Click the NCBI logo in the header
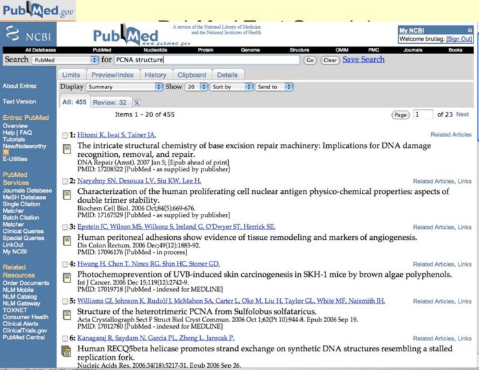The image size is (479, 370). [x=26, y=33]
